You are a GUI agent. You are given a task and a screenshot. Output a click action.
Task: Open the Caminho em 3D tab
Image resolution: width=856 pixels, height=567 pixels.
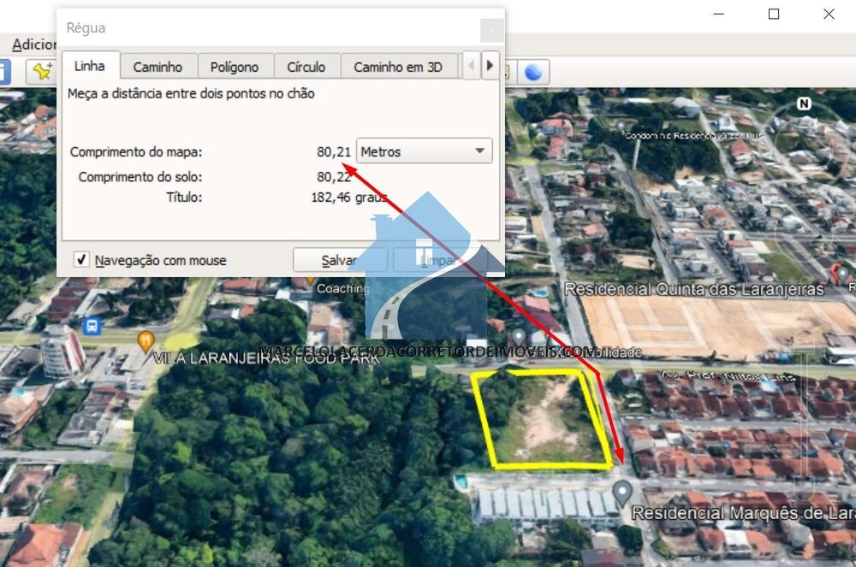(400, 66)
